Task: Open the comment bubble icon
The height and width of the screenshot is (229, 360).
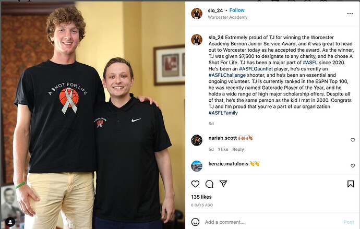Action: (209, 184)
